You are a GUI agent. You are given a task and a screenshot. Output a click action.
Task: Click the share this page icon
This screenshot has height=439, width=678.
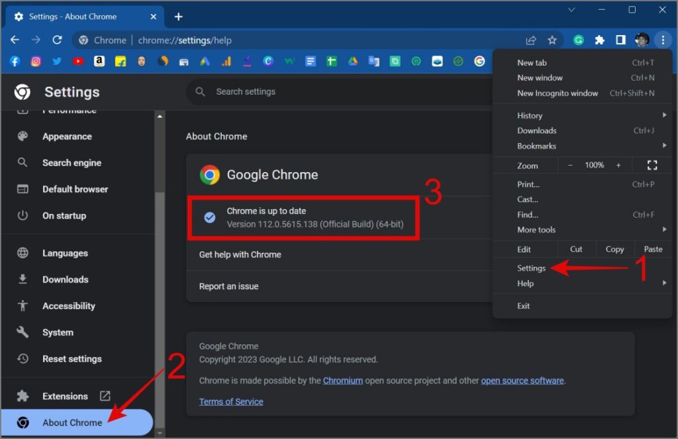tap(530, 40)
